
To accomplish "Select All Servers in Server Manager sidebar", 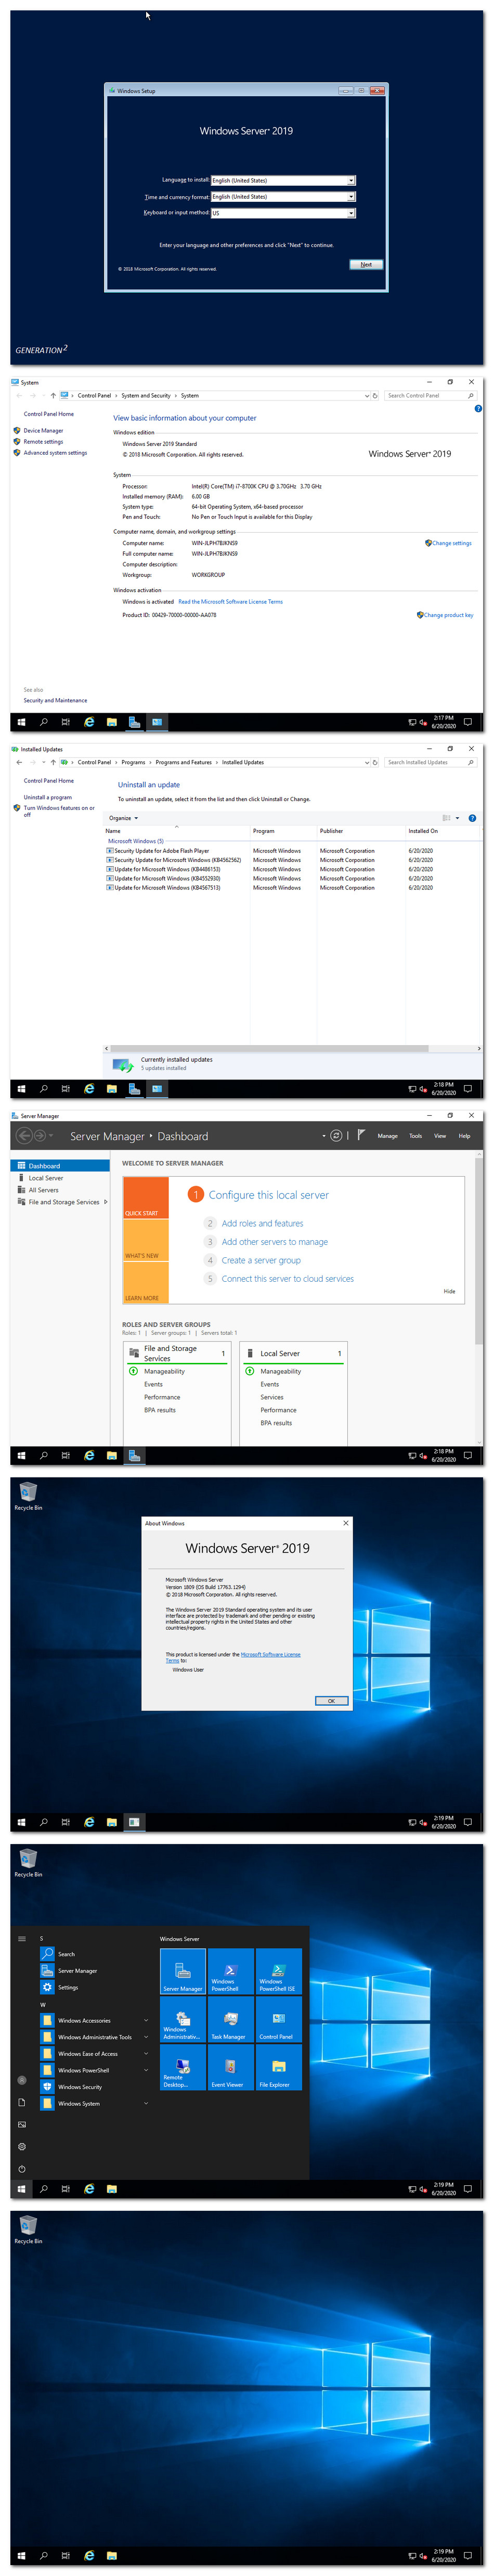I will pyautogui.click(x=43, y=1190).
